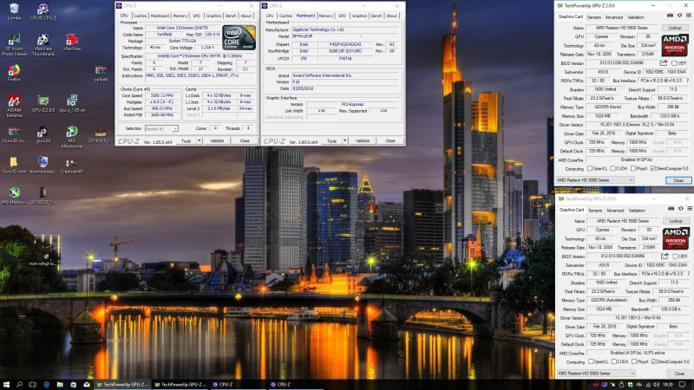This screenshot has width=694, height=390.
Task: Click Tools button in left CPU-Z window
Action: click(187, 140)
